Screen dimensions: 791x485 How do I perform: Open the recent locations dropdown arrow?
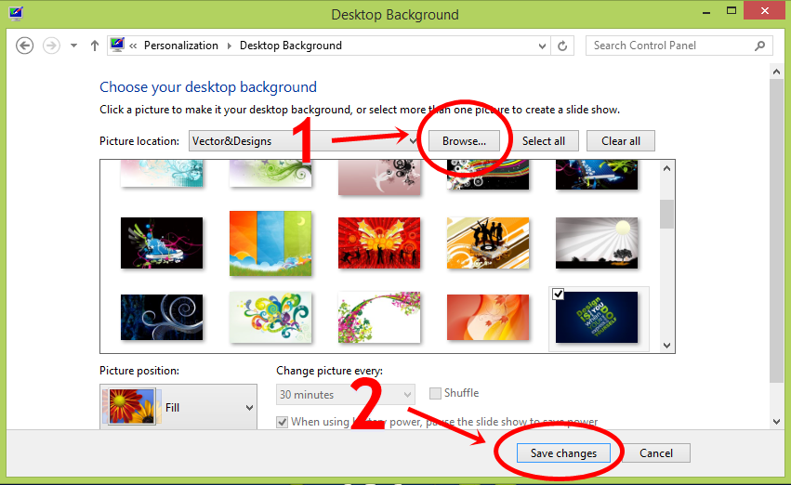(73, 46)
